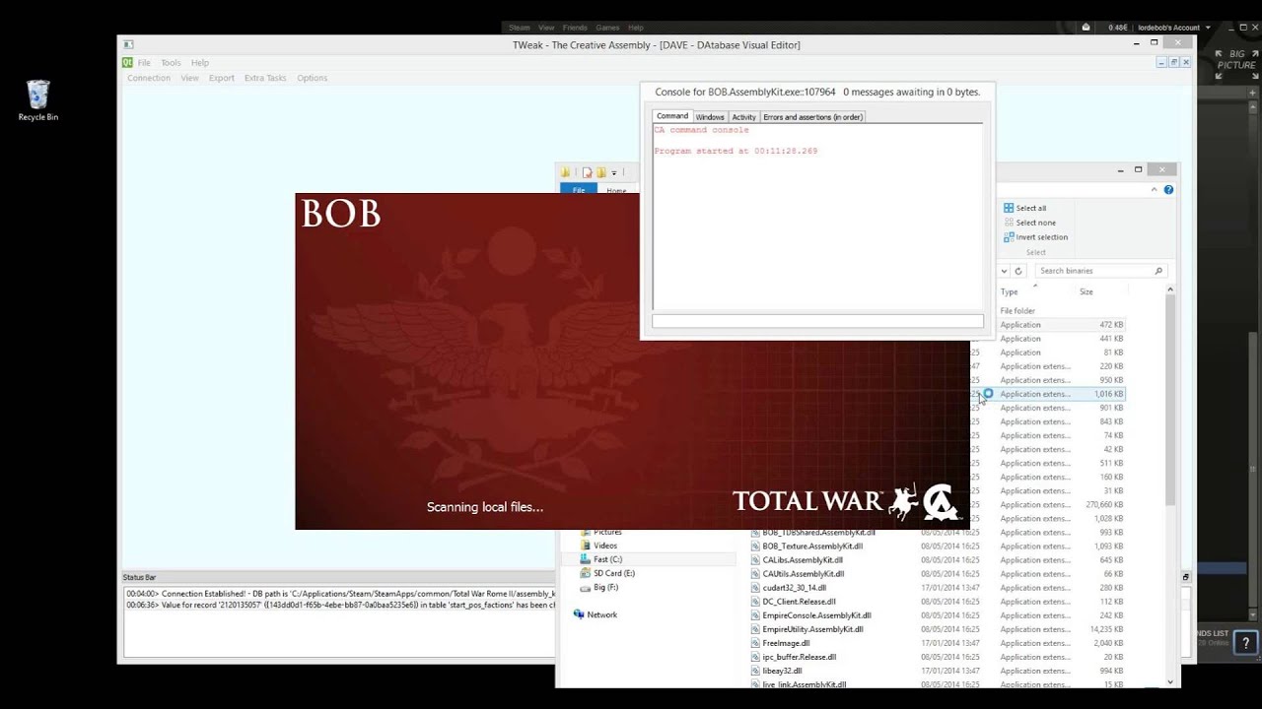Screen dimensions: 1262x709
Task: Open the View menu in DAVE
Action: [189, 78]
